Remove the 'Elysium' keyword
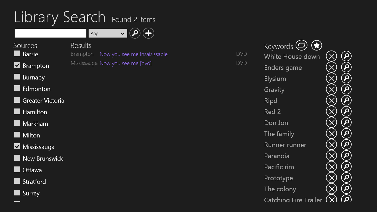The image size is (377, 212). tap(331, 78)
